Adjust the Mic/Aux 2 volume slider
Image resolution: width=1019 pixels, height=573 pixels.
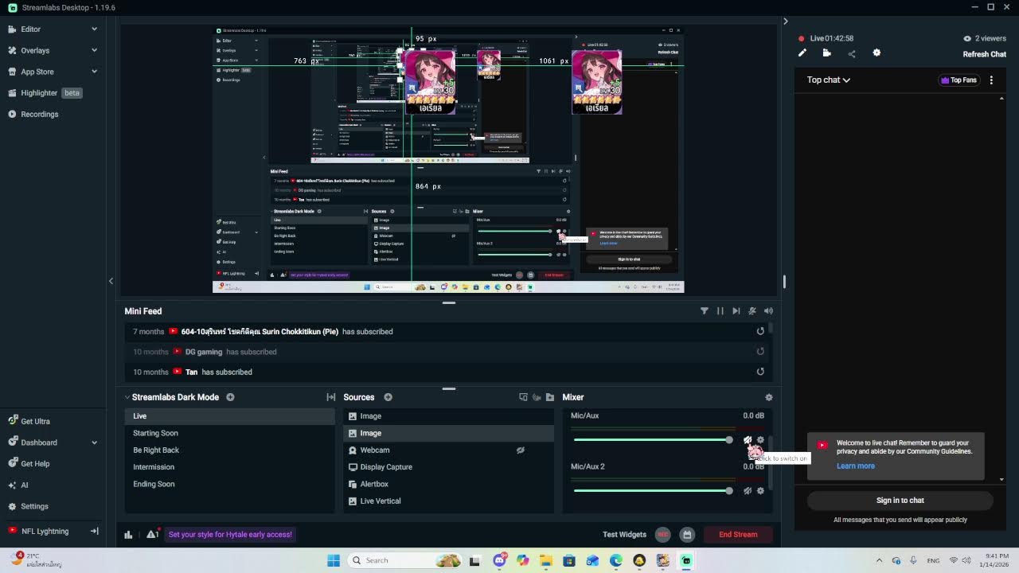[653, 491]
